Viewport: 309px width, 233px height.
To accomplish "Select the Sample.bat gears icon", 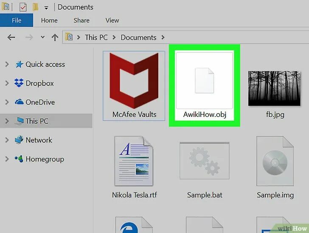I will (x=204, y=161).
